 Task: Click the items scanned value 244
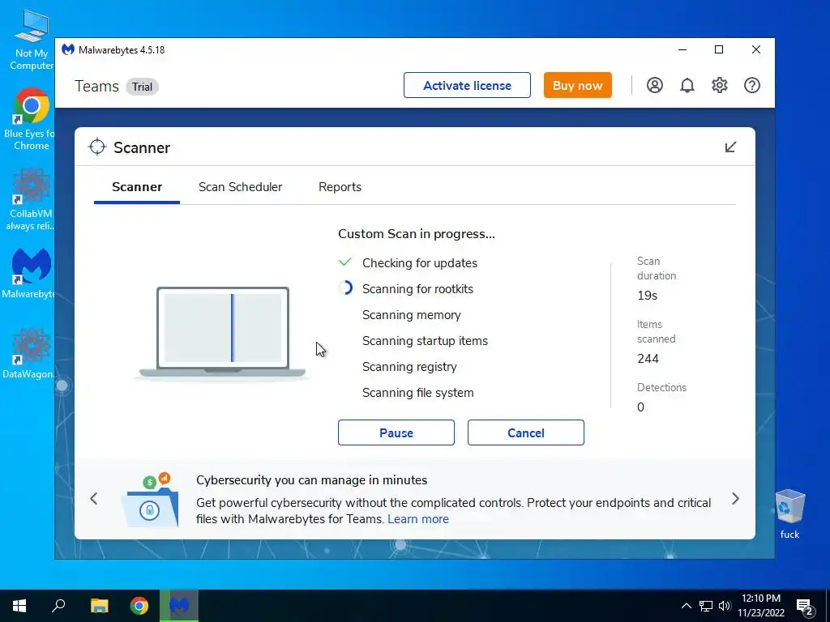pos(648,359)
